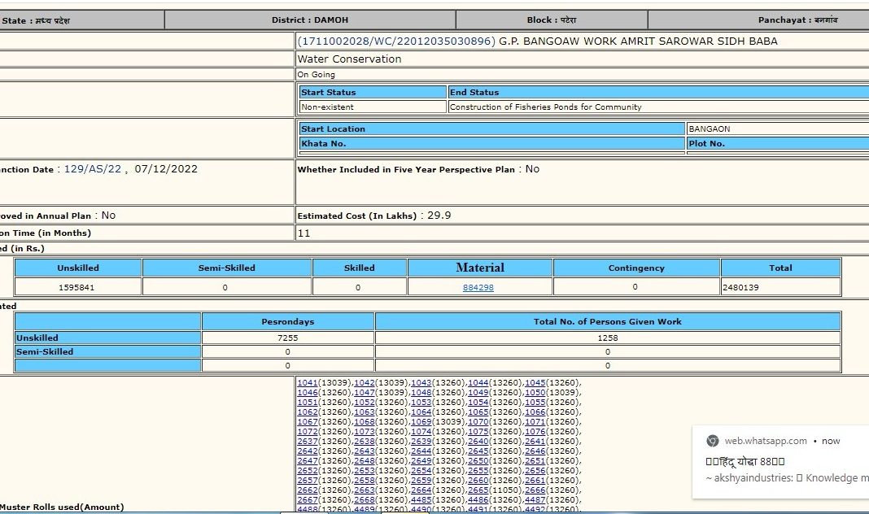Open muster roll 1065
This screenshot has height=514, width=869.
point(478,412)
